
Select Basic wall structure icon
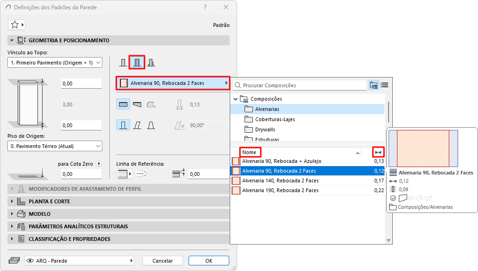123,63
